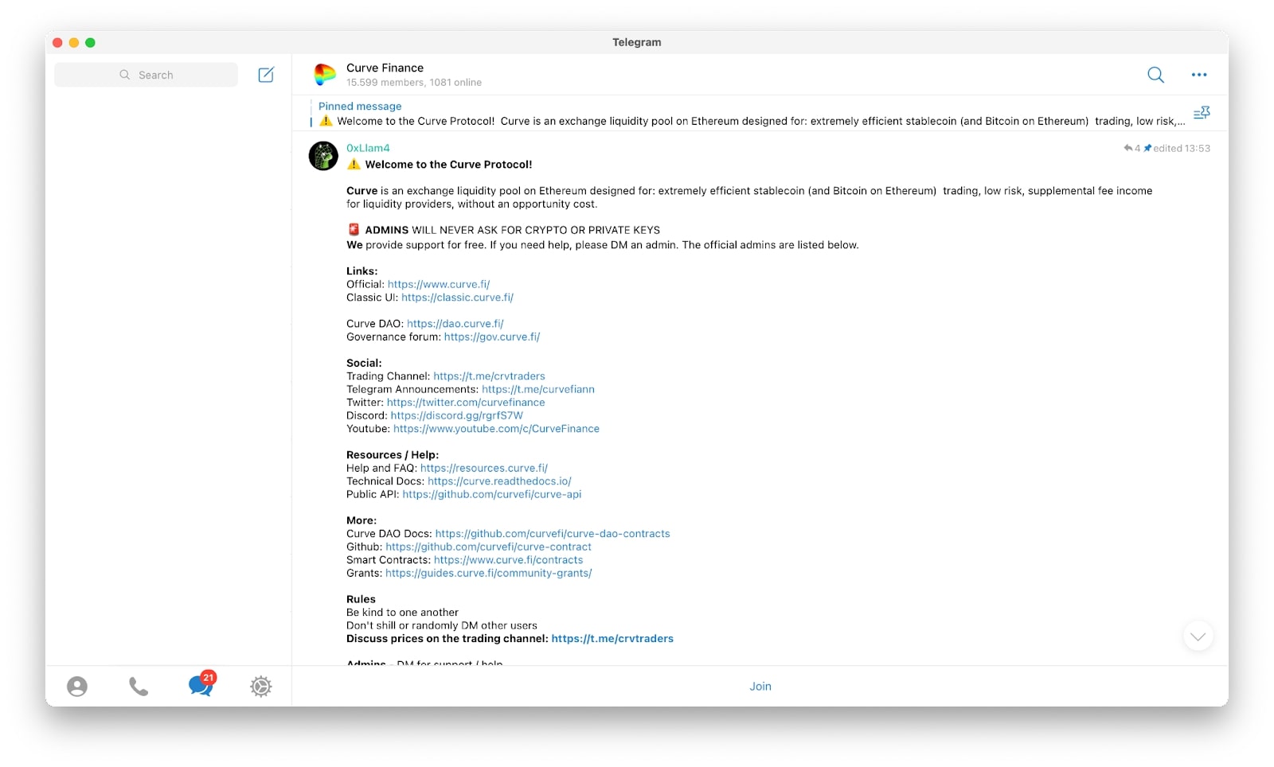Open the curve-api Public API github link
Screen dimensions: 1274x767
point(492,495)
